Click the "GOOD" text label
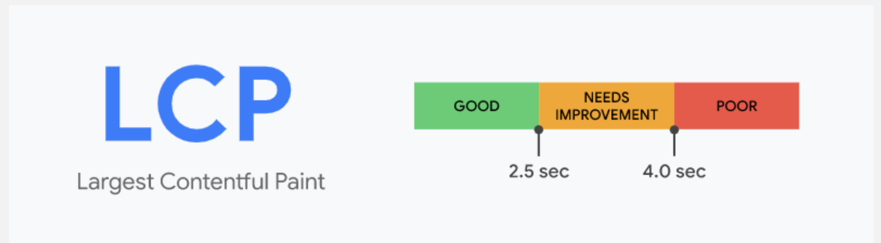The image size is (881, 243). (476, 106)
